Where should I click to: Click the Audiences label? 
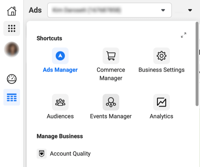60,116
